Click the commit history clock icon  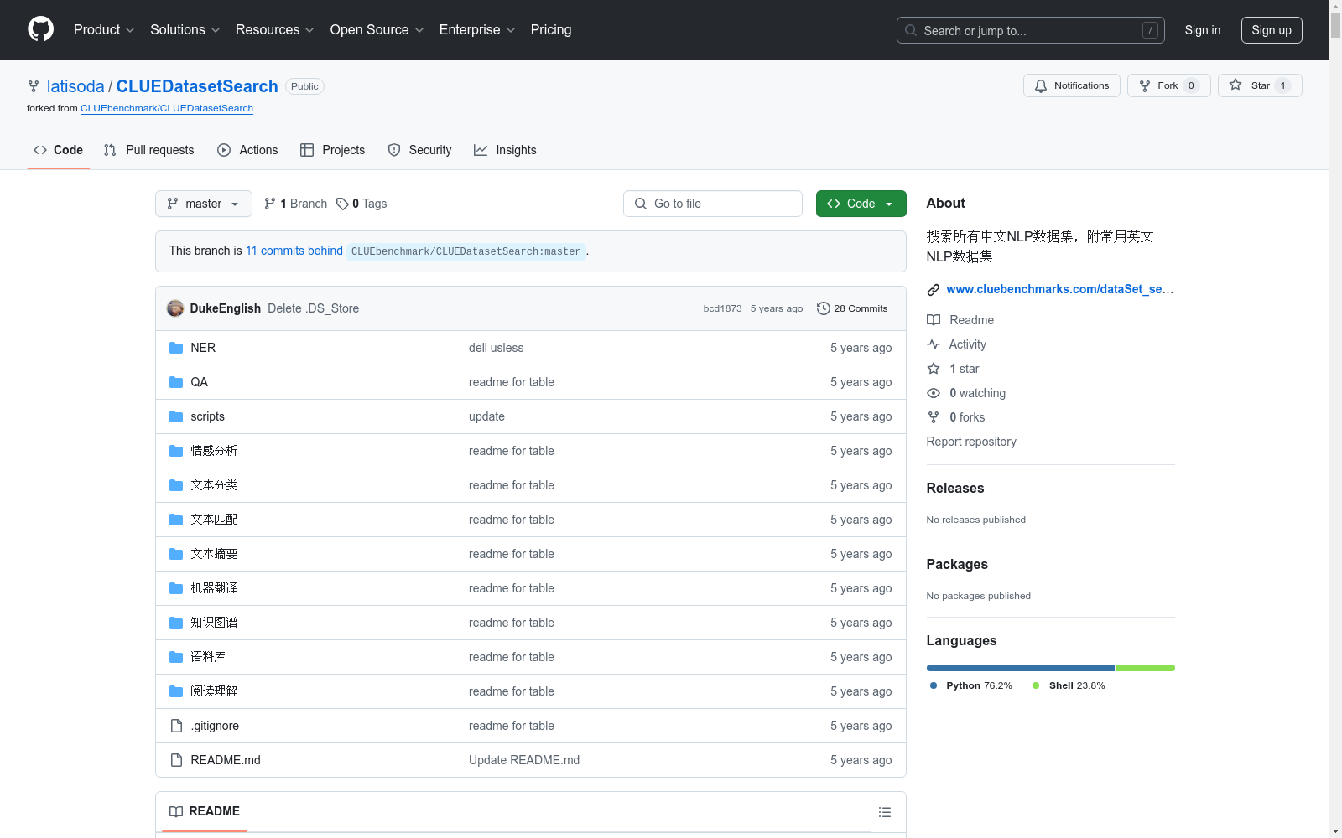point(824,308)
